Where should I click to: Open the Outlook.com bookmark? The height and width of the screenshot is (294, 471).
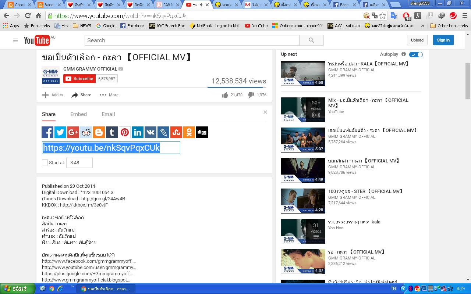click(x=297, y=26)
